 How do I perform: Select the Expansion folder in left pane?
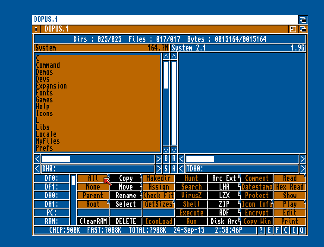(98, 86)
